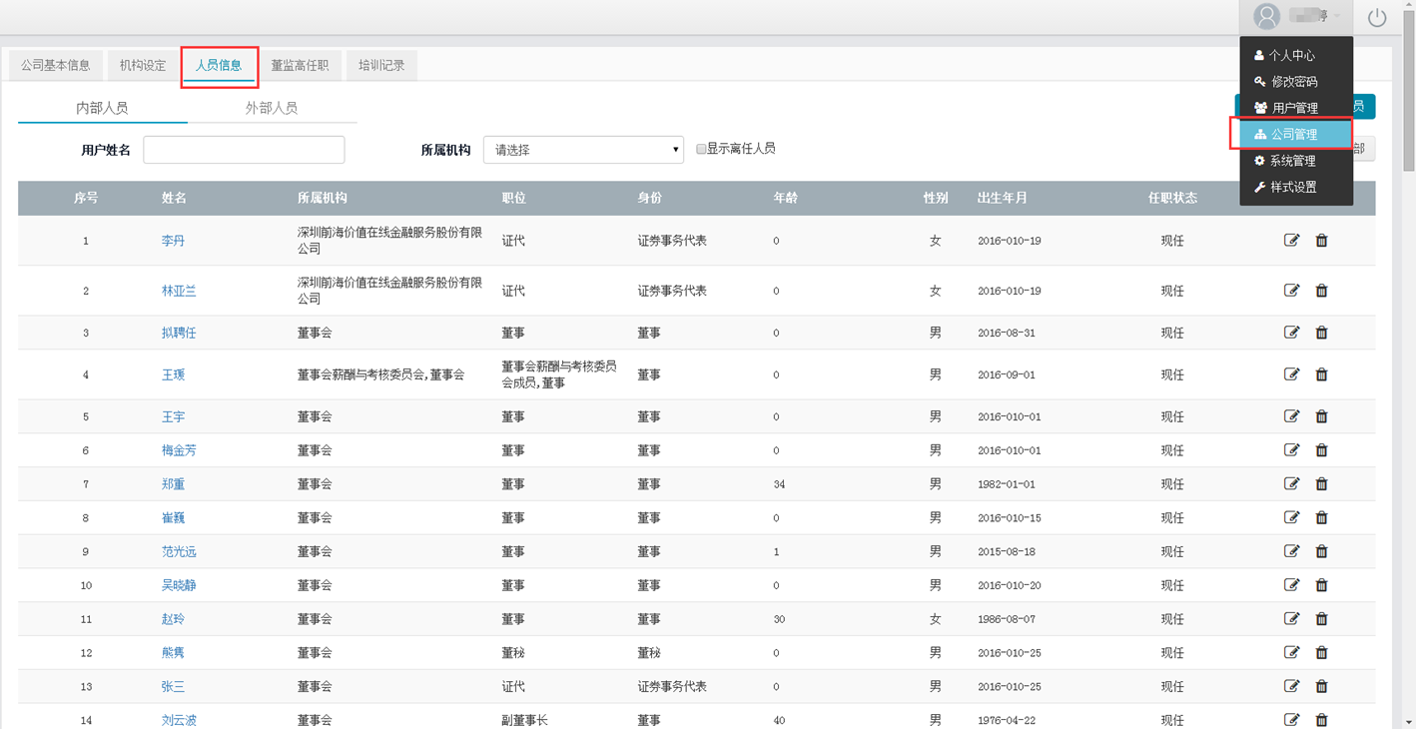
Task: Delete the row for 林亚兰
Action: [x=1321, y=291]
